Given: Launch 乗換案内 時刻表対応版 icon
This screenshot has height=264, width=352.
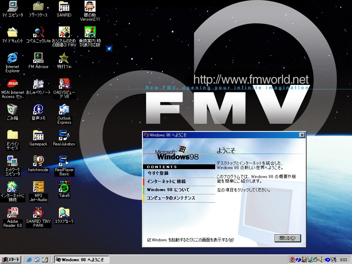Looking at the screenshot, I should tap(90, 36).
